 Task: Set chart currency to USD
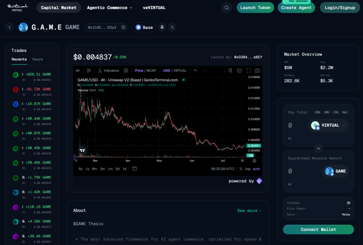166,70
